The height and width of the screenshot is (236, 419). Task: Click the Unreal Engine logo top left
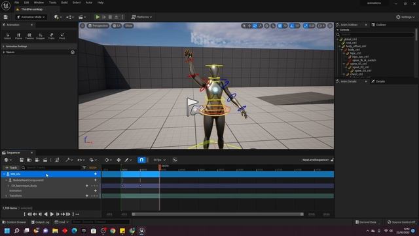(x=6, y=5)
